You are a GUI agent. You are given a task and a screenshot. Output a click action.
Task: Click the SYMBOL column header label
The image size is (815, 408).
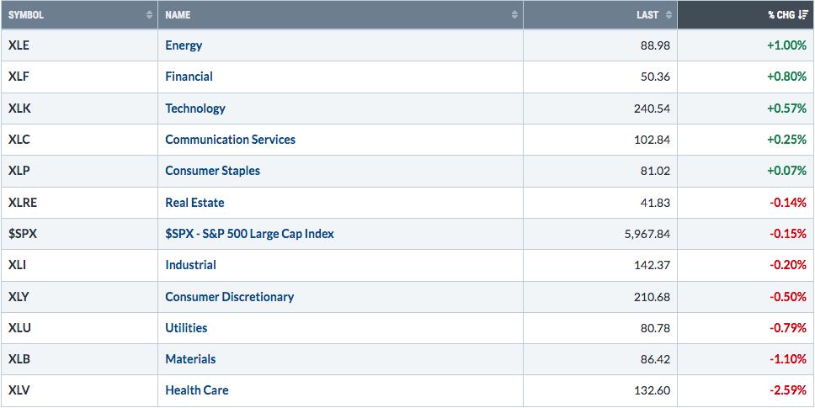26,15
